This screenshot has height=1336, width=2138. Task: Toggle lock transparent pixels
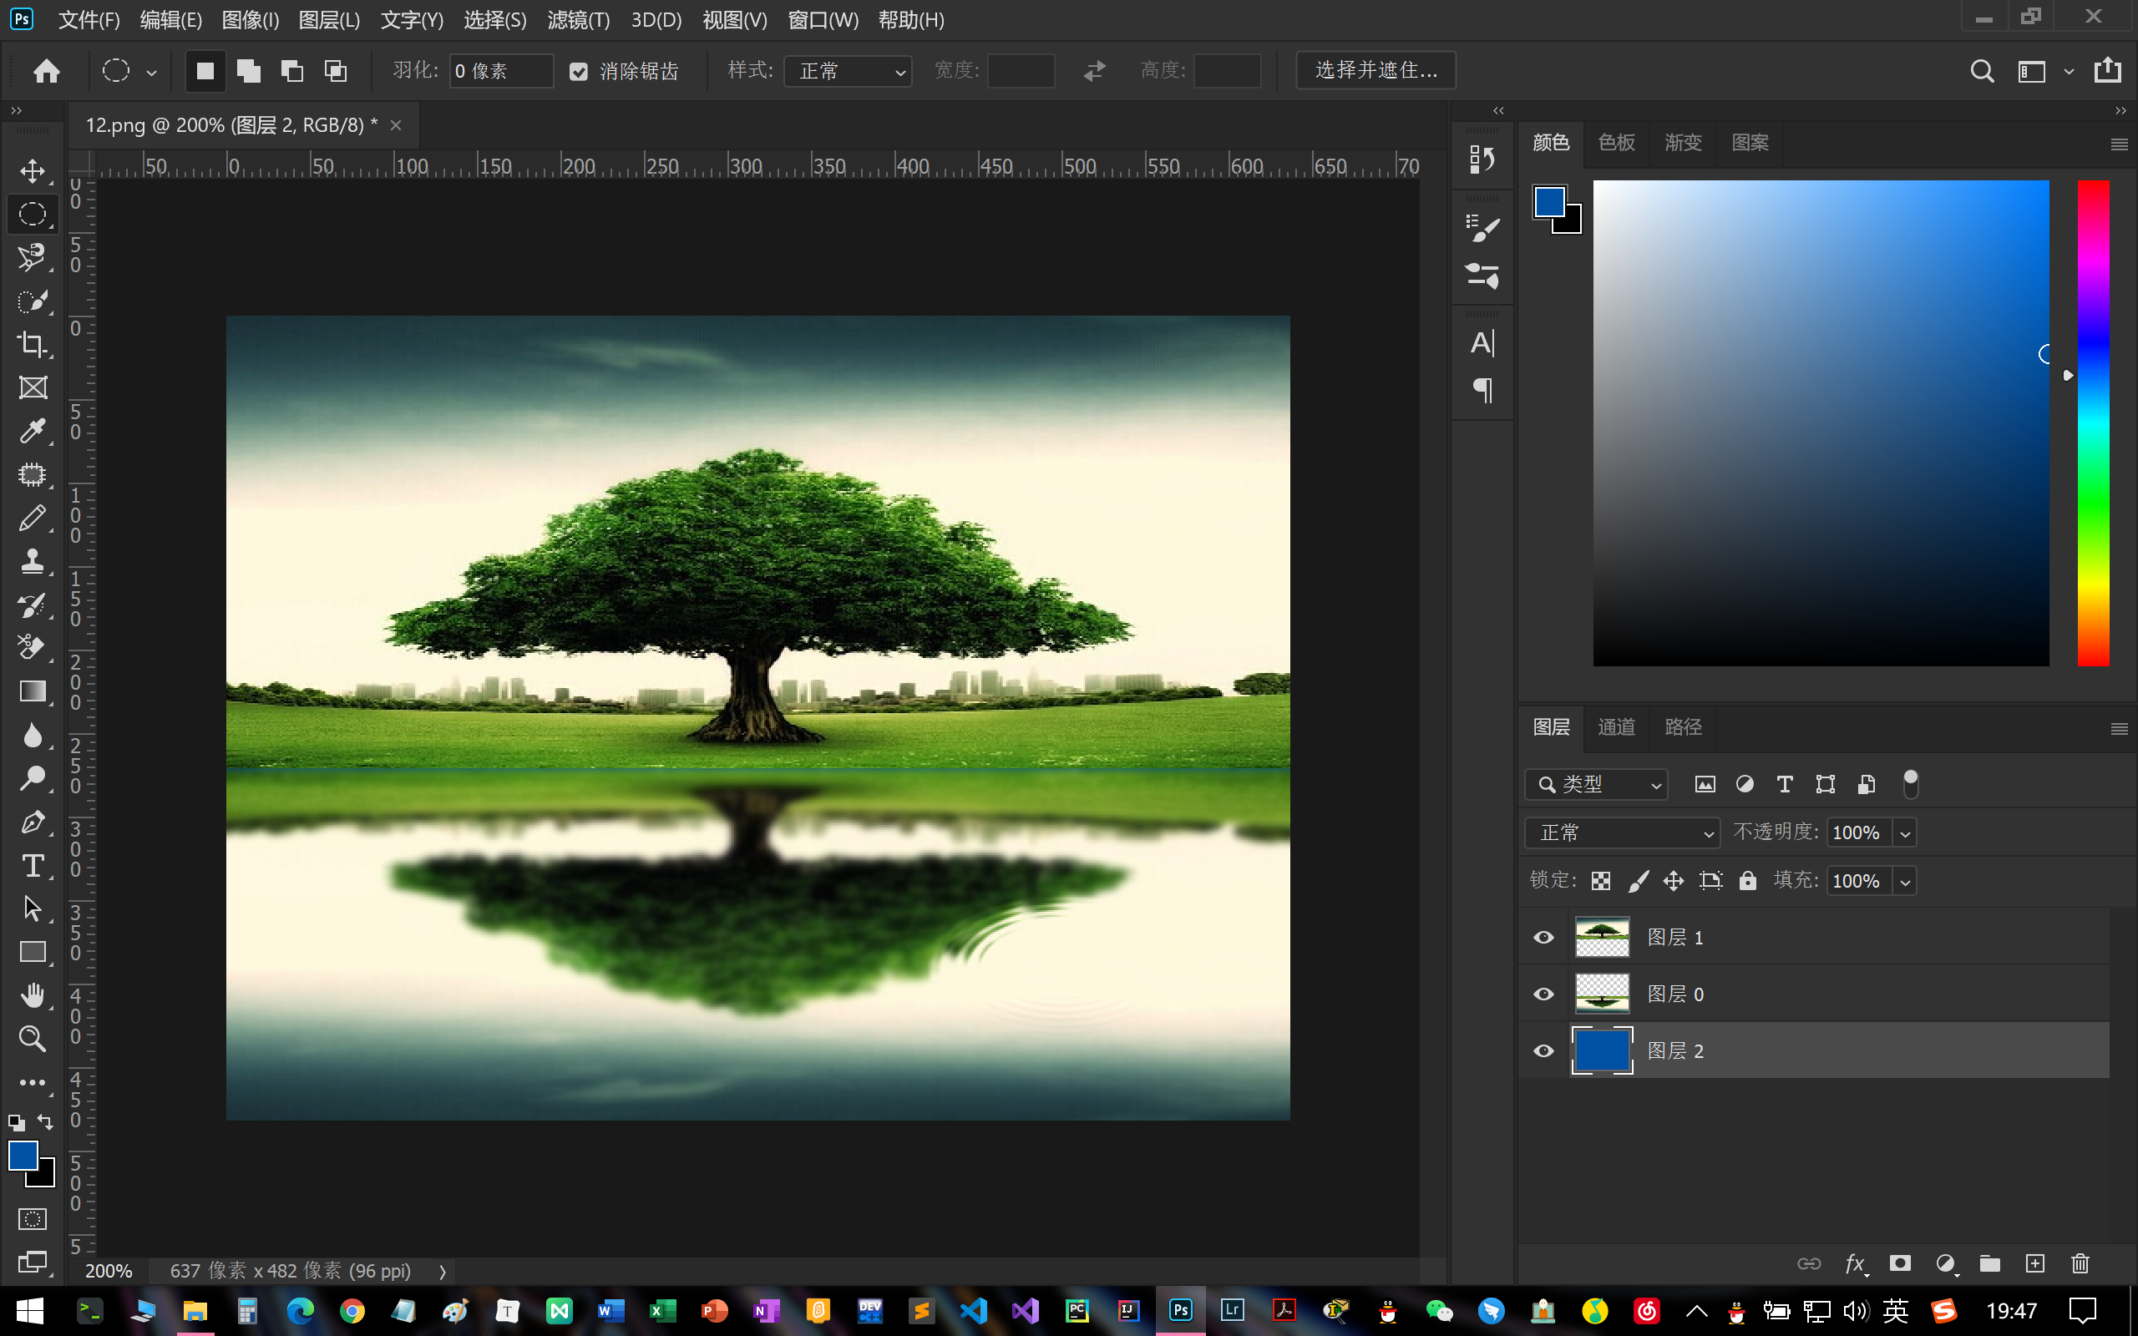click(1601, 881)
